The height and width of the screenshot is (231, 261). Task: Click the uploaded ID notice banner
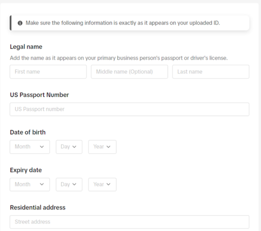tap(129, 23)
